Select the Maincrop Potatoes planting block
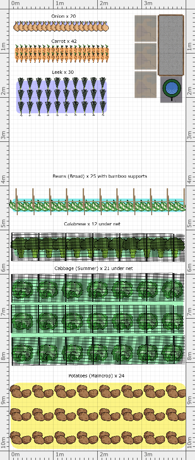The height and width of the screenshot is (460, 195). [98, 415]
